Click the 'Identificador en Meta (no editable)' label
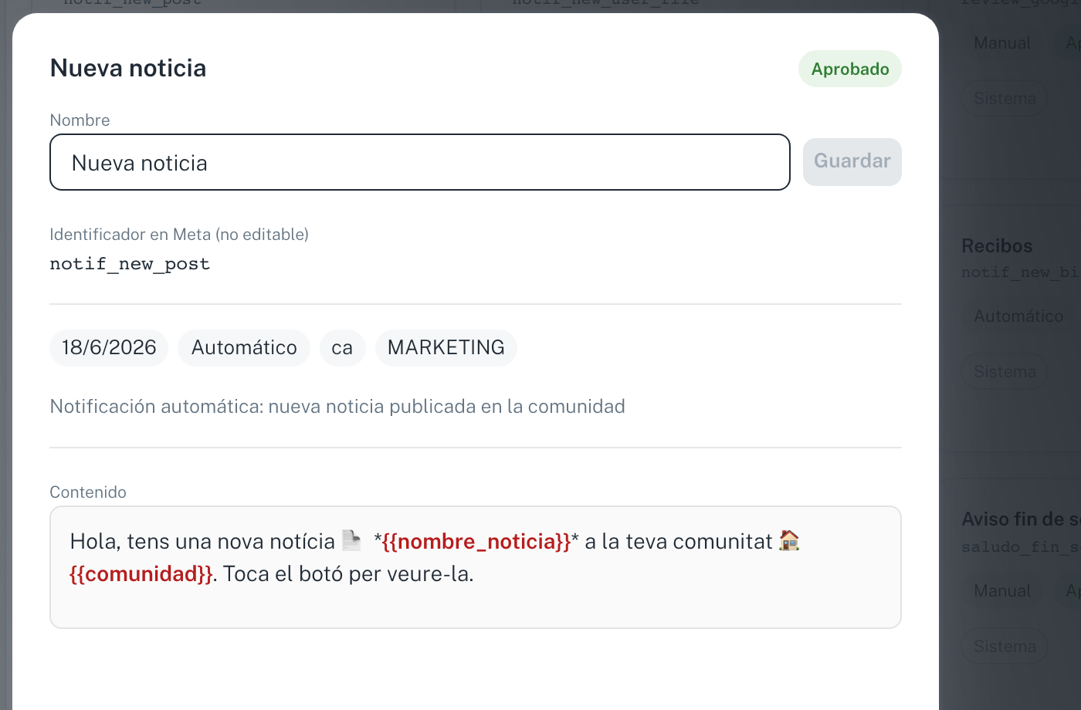The image size is (1081, 710). (x=179, y=235)
